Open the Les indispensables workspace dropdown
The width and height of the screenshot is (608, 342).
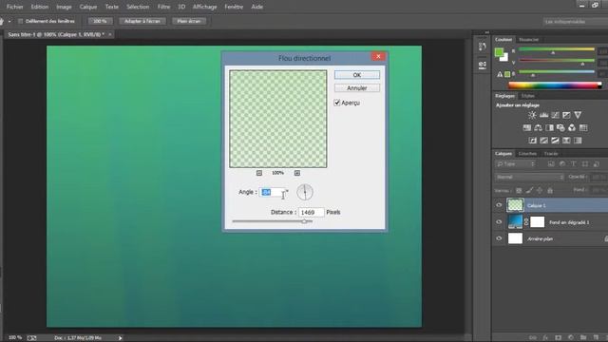click(576, 22)
